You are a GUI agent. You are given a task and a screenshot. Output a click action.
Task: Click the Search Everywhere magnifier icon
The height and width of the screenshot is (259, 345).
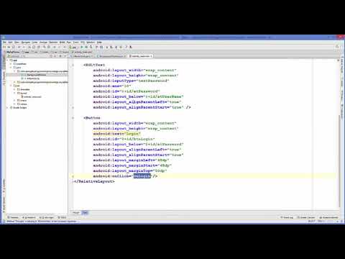(337, 47)
